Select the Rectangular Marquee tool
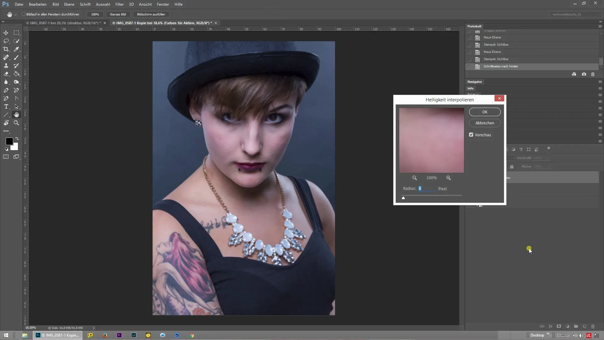 point(16,33)
